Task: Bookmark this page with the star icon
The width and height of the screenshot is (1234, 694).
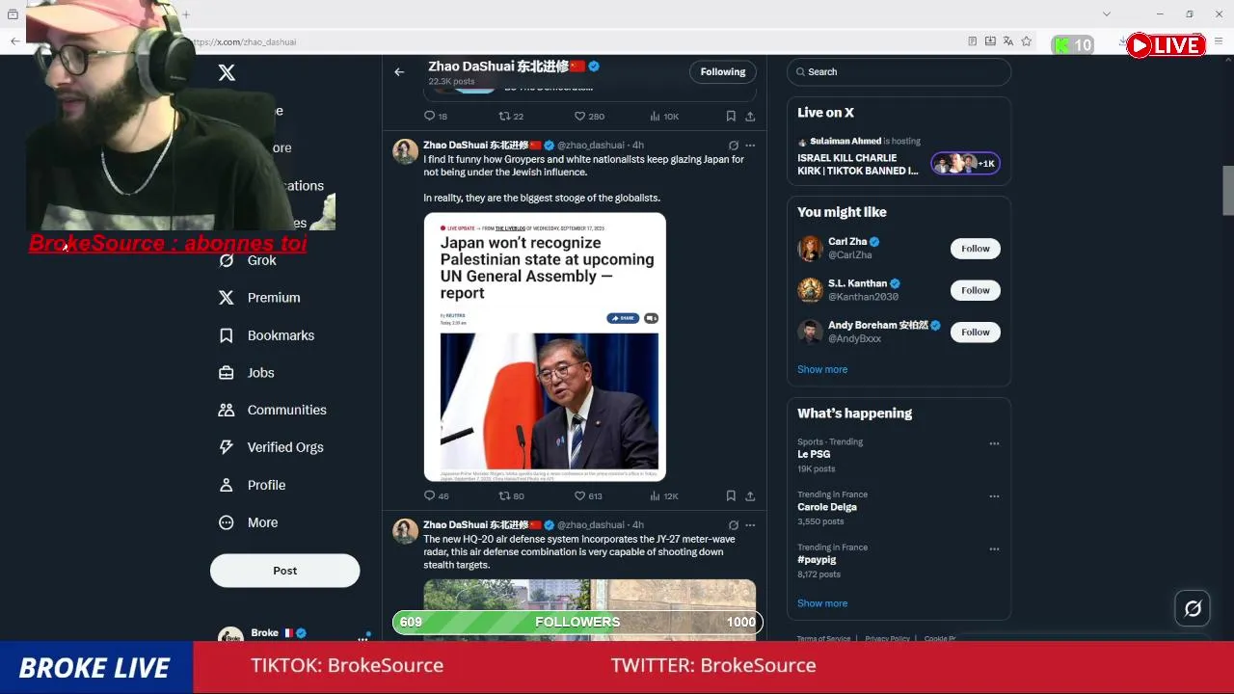Action: (x=1026, y=41)
